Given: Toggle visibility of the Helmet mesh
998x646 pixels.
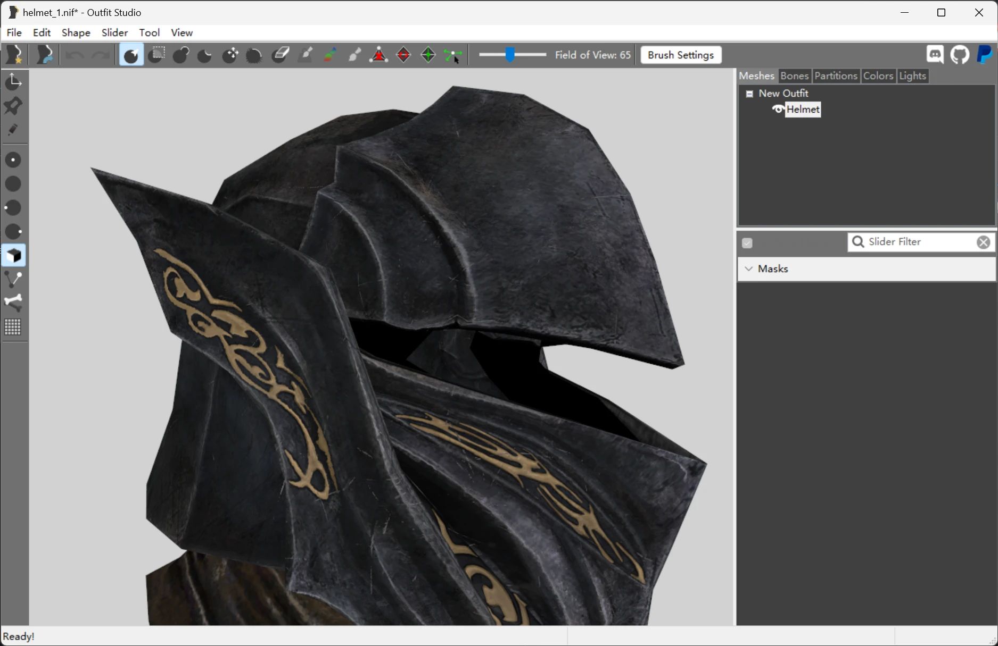Looking at the screenshot, I should (x=778, y=110).
